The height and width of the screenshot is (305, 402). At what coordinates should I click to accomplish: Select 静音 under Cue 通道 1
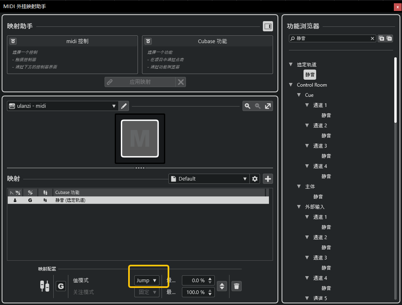pos(326,115)
